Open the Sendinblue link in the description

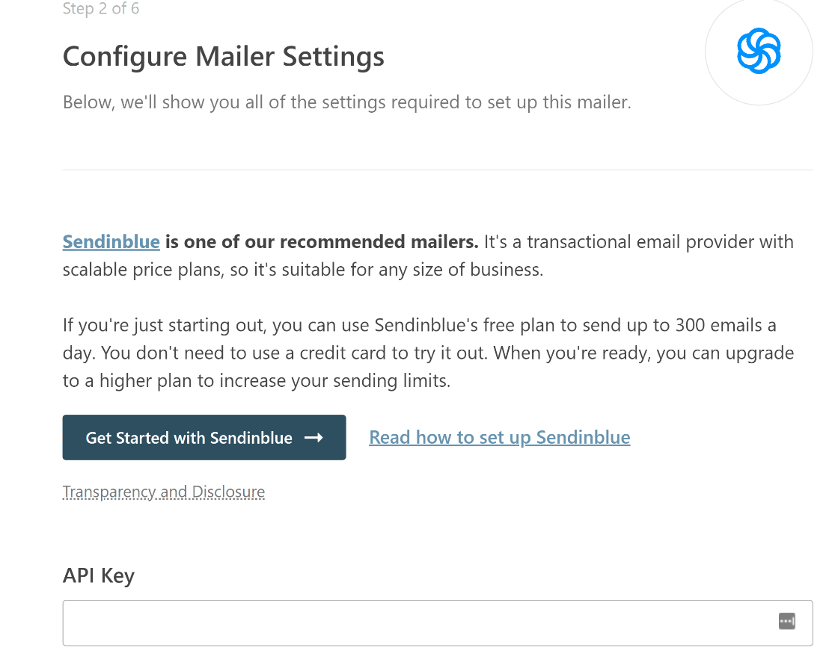111,241
